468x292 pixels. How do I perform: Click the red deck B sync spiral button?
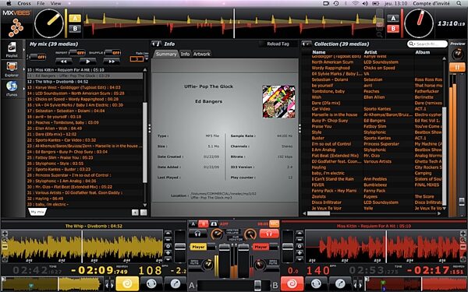tap(292, 283)
